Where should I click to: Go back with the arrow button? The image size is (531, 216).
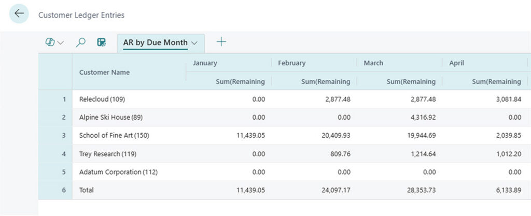coord(19,14)
